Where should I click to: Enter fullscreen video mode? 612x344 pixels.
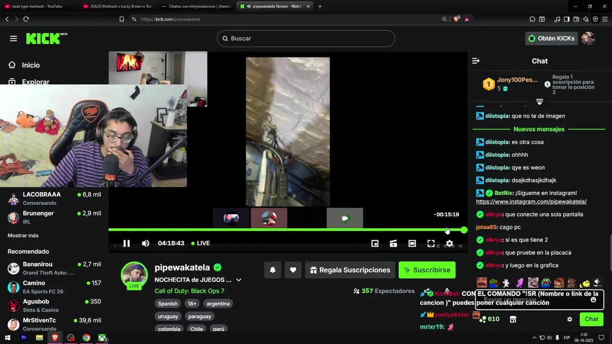point(431,244)
